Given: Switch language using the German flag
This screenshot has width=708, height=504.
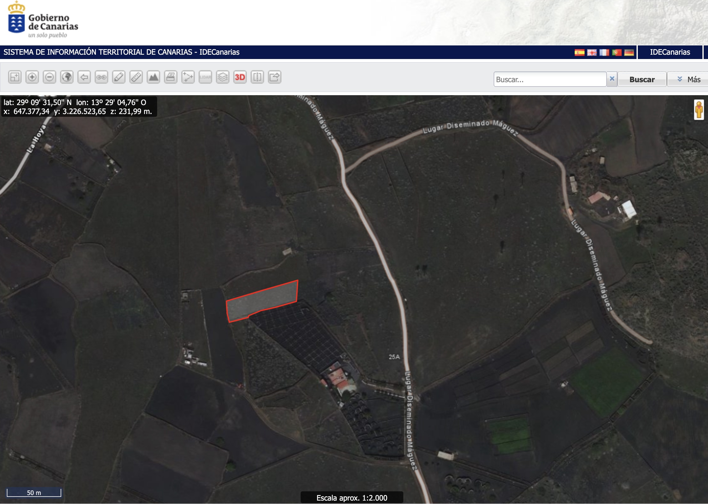Looking at the screenshot, I should point(629,53).
